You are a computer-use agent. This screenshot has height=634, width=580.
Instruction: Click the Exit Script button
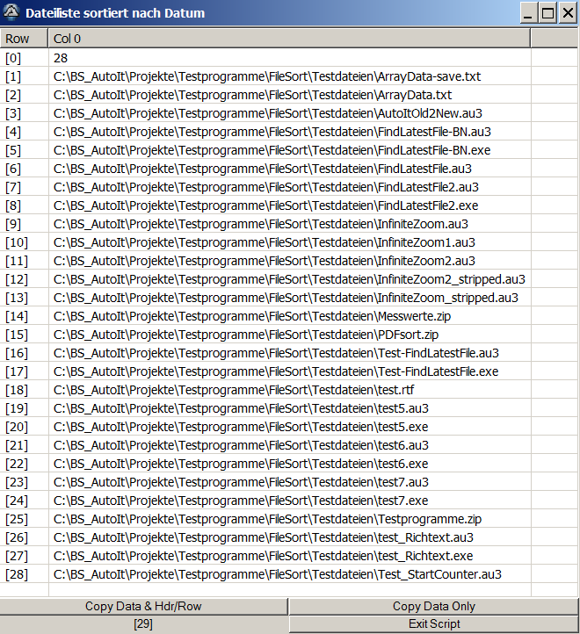tap(434, 624)
